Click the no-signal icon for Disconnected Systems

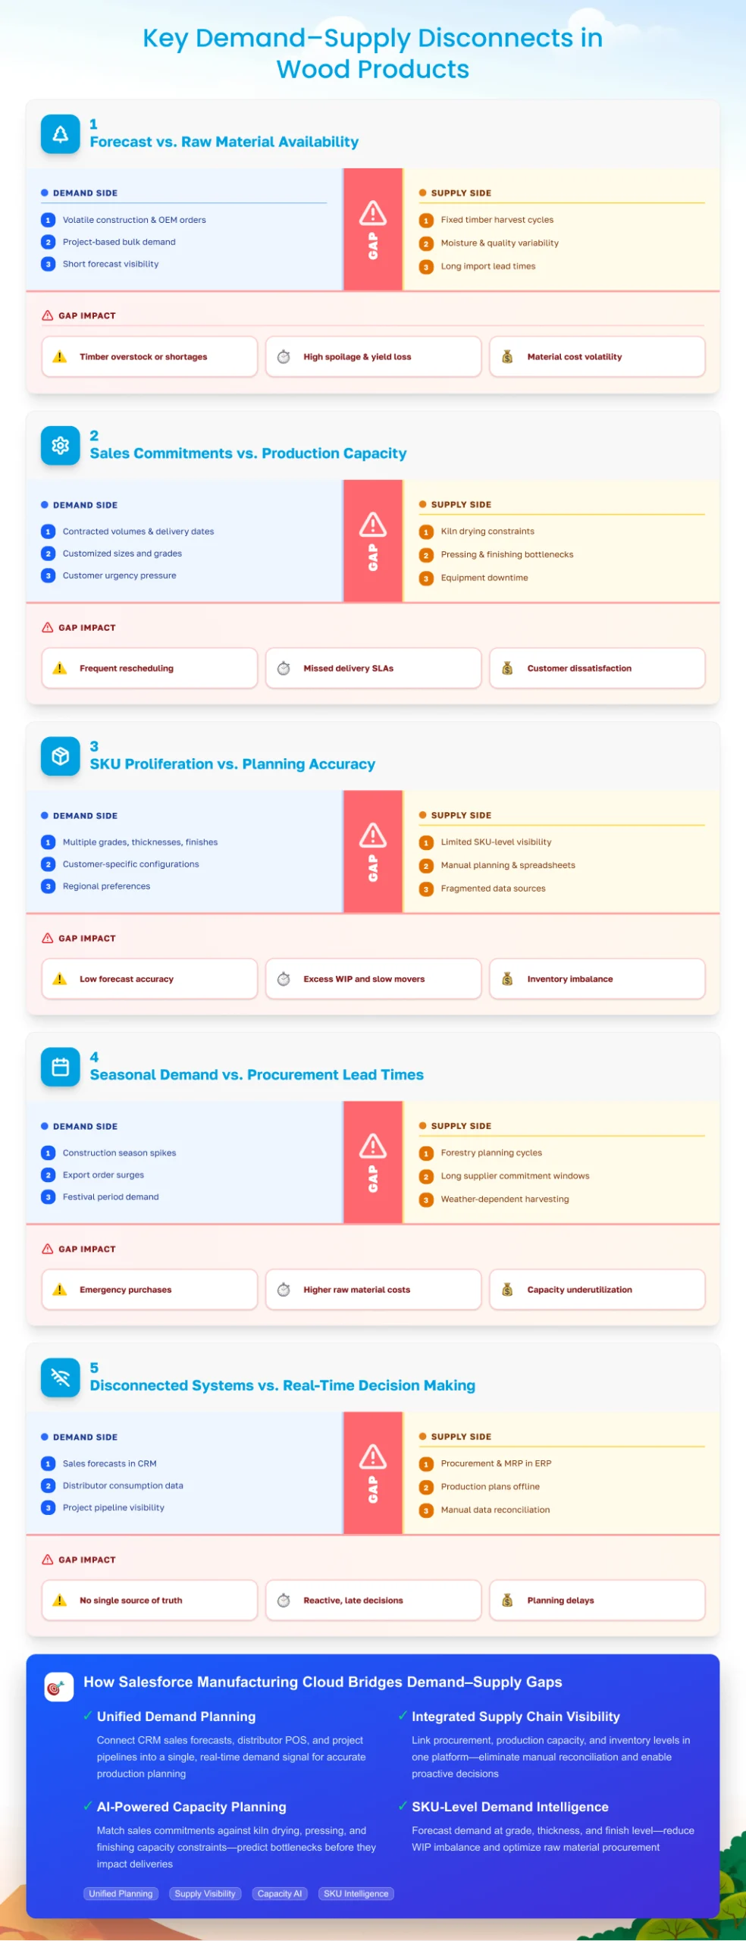tap(60, 1378)
